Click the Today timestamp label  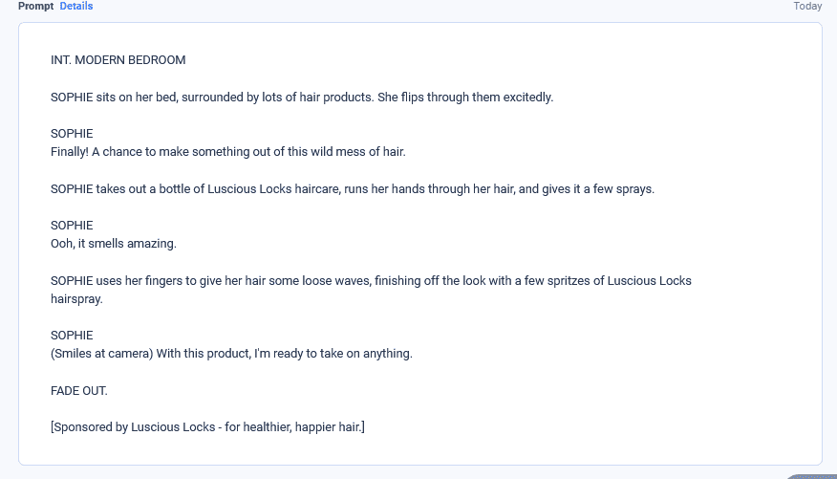point(807,7)
